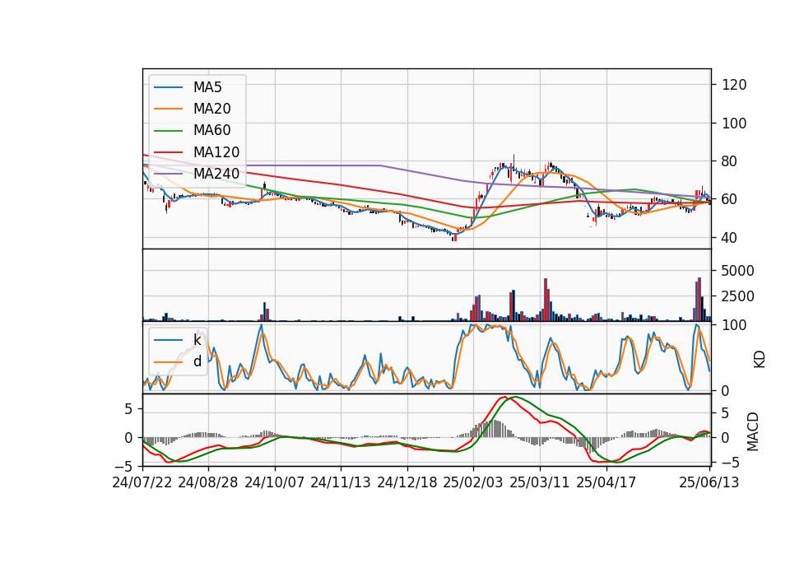
Task: Click the MA240 legend label
Action: (x=216, y=174)
